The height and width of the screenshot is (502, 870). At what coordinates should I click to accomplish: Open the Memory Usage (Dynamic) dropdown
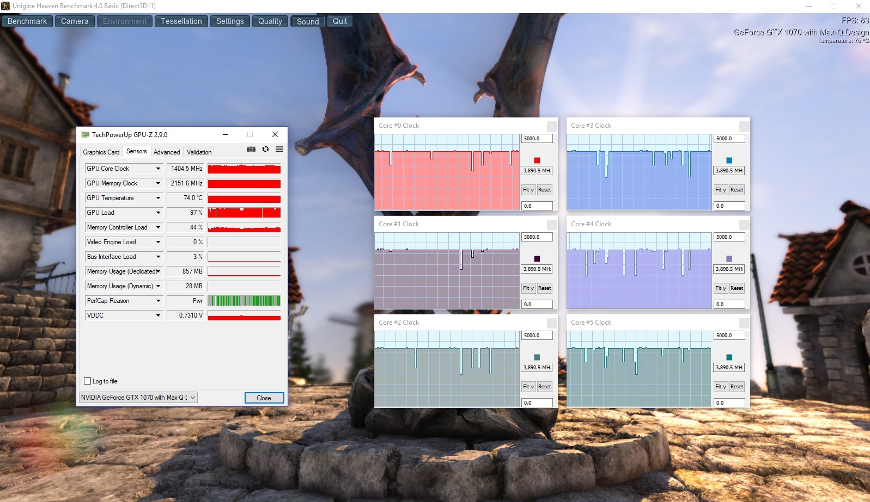click(158, 286)
